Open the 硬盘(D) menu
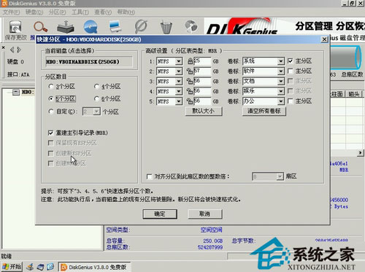This screenshot has height=272, width=365. click(x=34, y=12)
